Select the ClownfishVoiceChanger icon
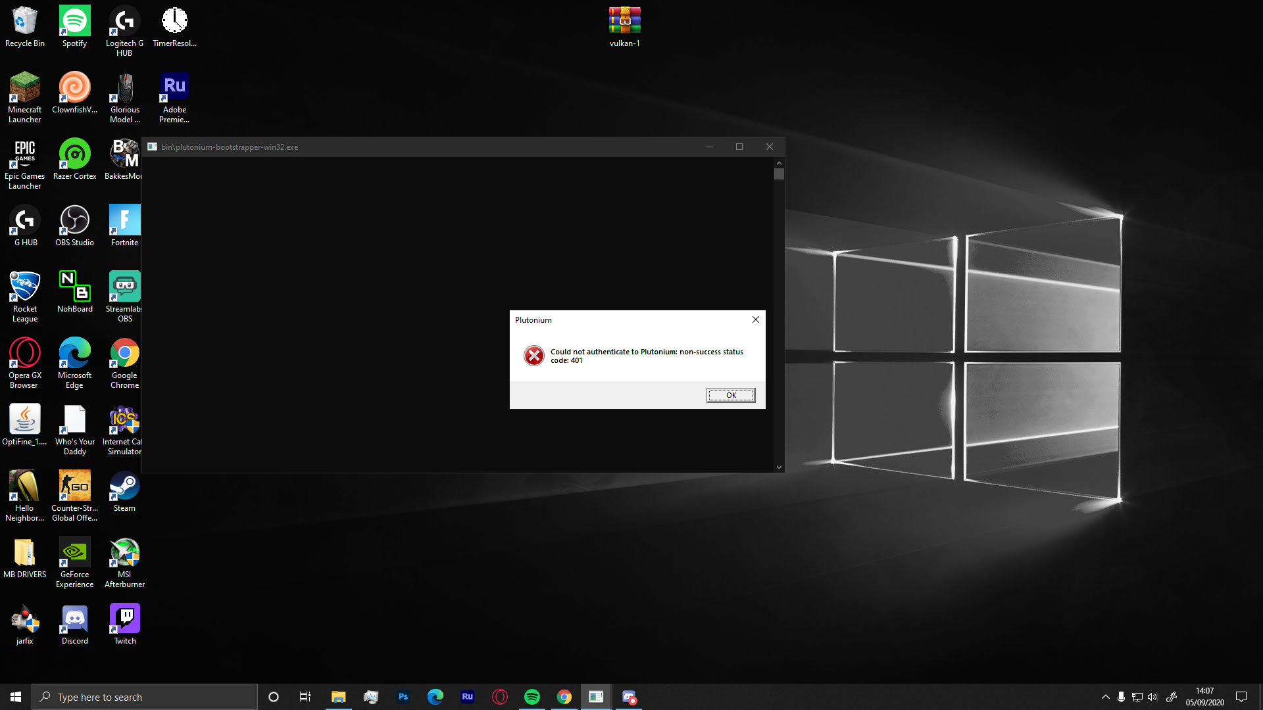The width and height of the screenshot is (1263, 710). (74, 93)
